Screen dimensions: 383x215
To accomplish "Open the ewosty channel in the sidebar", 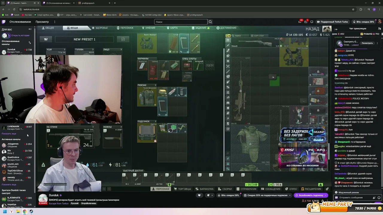I will point(17,179).
